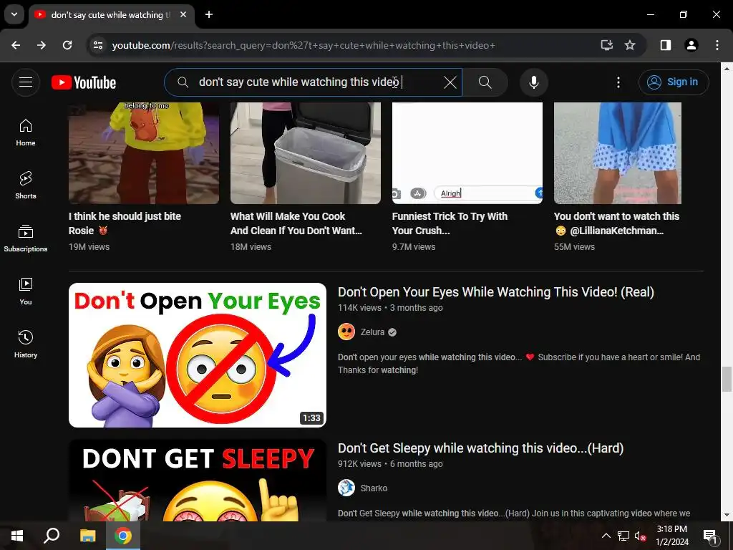Open Windows taskbar search
The width and height of the screenshot is (733, 550).
[52, 536]
